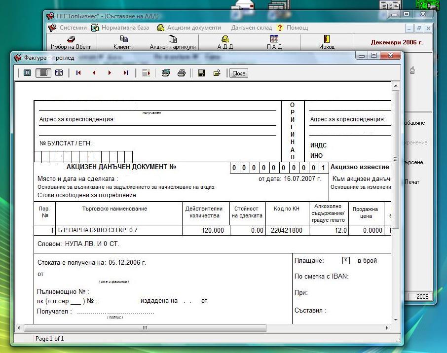Click the Декември 2006 г. period label
This screenshot has width=447, height=353.
coord(397,42)
